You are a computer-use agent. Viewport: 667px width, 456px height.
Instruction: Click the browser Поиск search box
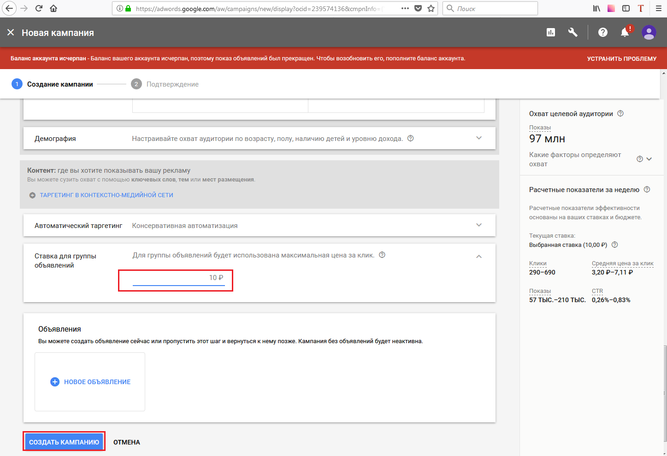(490, 8)
